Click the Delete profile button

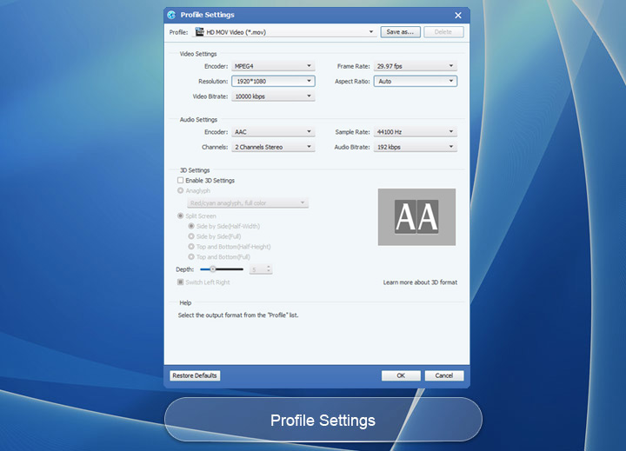point(443,32)
